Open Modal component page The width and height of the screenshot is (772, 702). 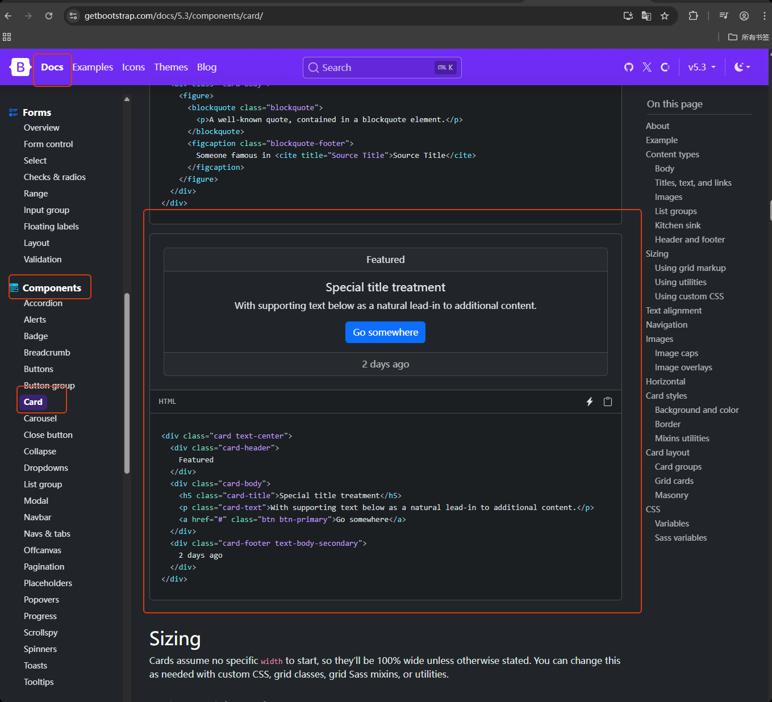36,501
